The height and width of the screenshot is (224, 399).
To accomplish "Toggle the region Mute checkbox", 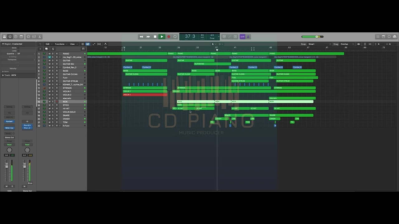I will [18, 48].
